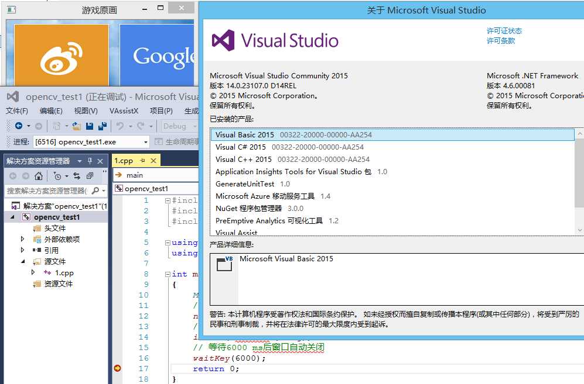This screenshot has height=384, width=584.
Task: Click Sync with Active Document icon
Action: click(77, 176)
